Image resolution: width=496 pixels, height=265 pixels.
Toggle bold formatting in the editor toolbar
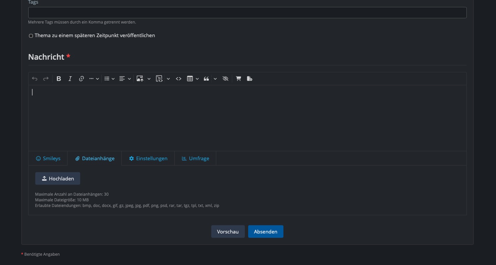(x=59, y=79)
